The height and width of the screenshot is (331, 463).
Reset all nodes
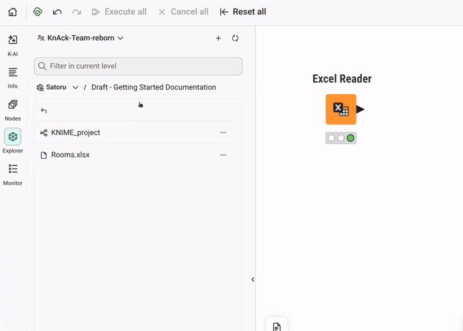pos(243,12)
